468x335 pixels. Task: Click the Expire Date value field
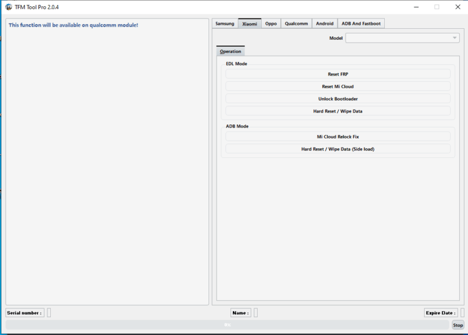pos(462,313)
